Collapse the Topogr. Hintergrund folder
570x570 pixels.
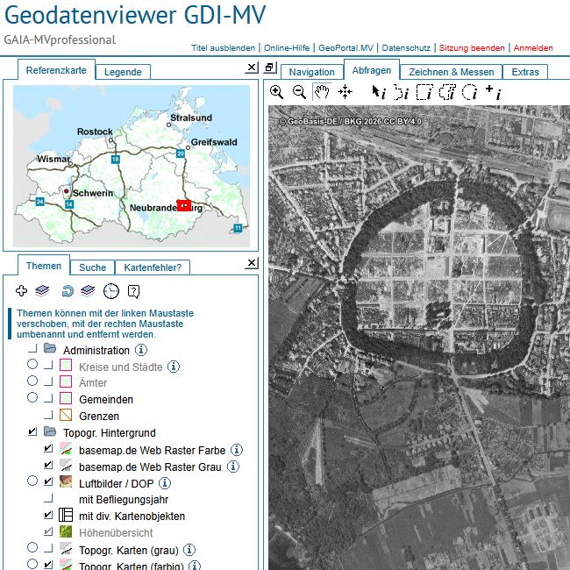50,431
